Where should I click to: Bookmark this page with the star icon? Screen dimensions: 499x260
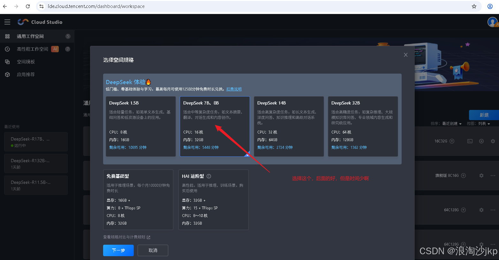pos(474,6)
